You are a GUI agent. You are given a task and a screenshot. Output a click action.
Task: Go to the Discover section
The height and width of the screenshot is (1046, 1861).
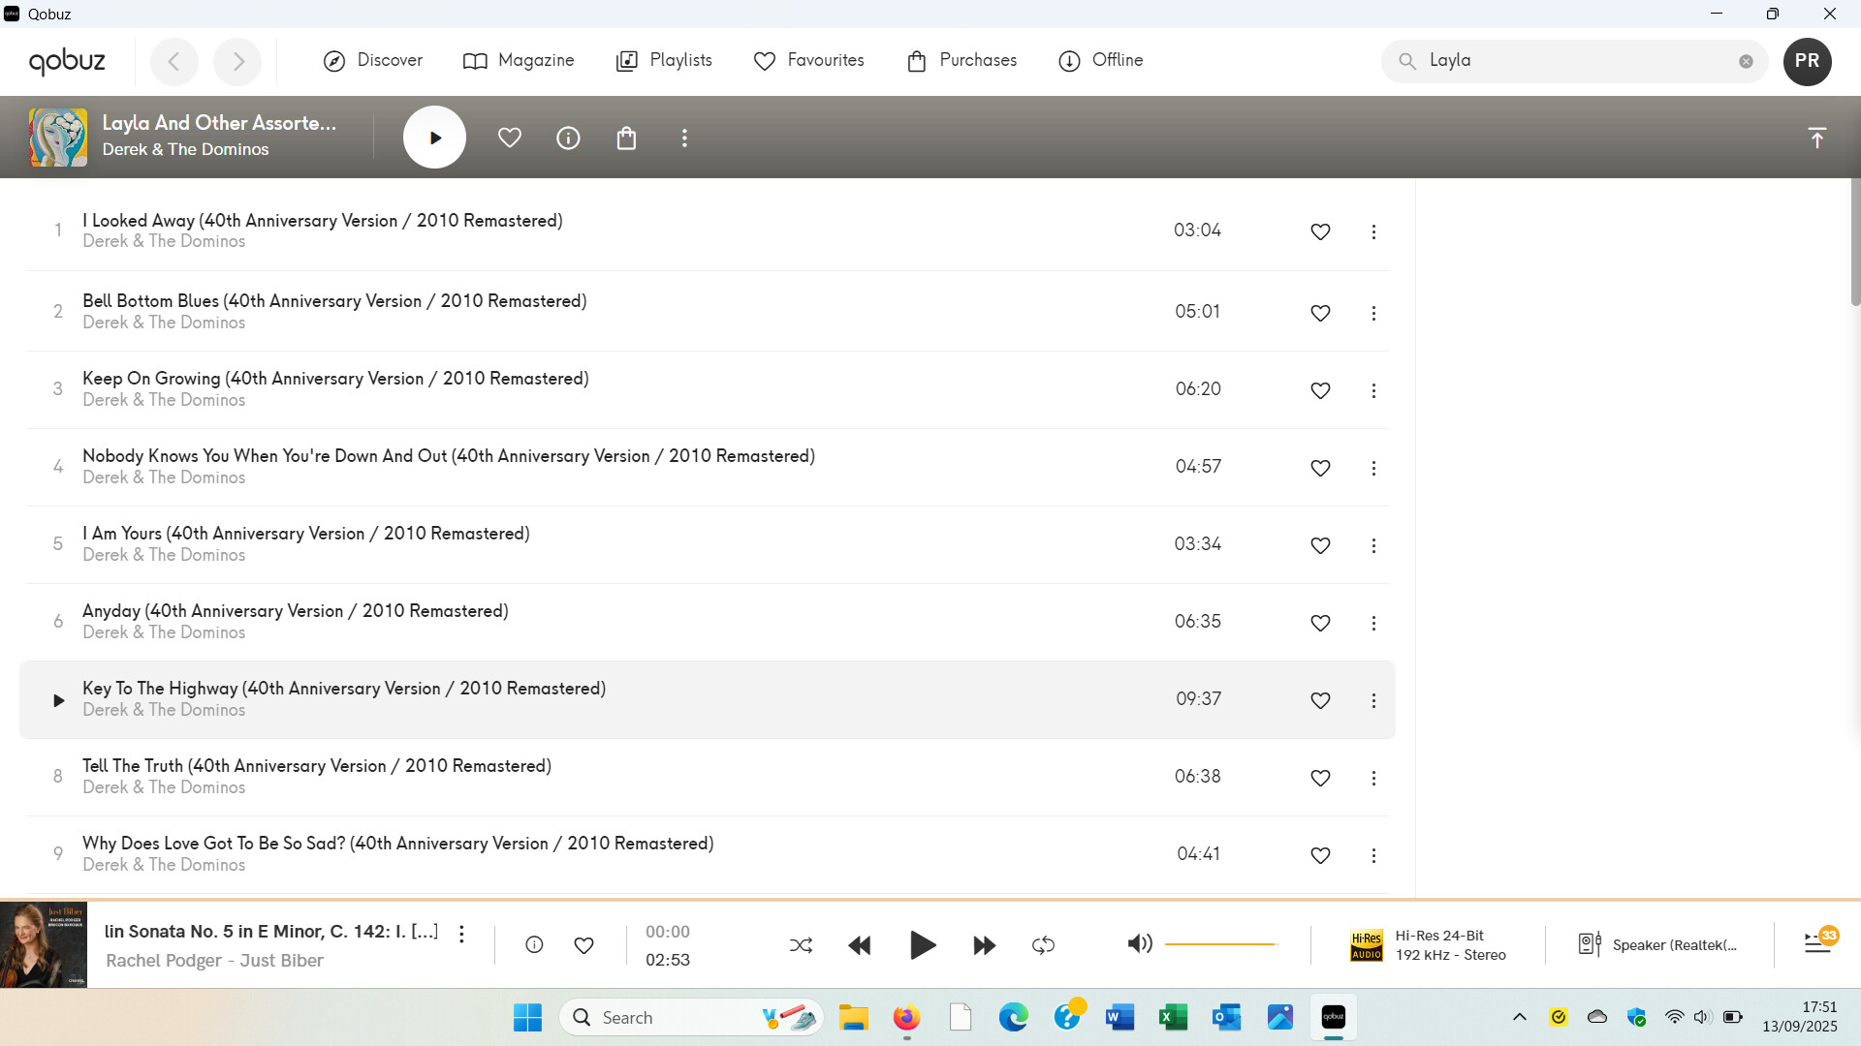373,60
